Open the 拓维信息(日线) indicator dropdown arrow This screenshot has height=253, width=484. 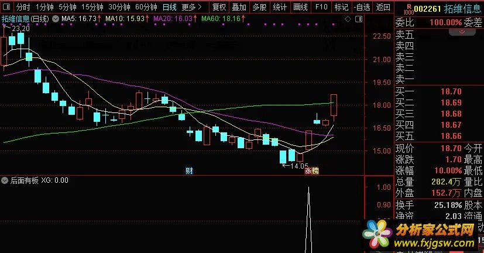coord(56,19)
